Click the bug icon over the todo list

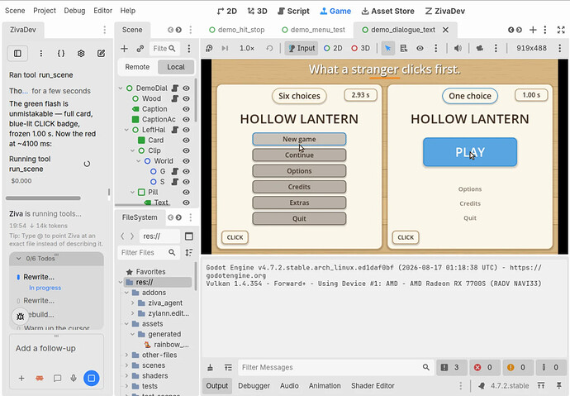point(21,317)
